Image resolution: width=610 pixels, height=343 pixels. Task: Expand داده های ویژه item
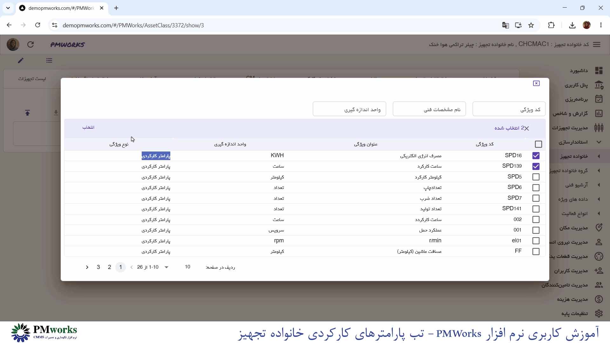pyautogui.click(x=599, y=199)
